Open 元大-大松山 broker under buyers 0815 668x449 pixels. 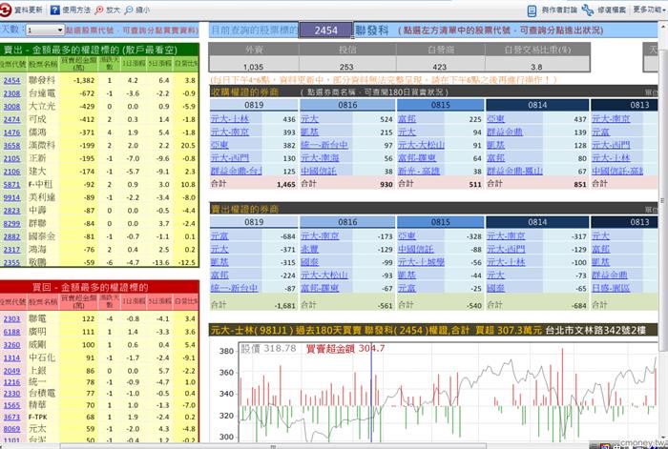(422, 145)
